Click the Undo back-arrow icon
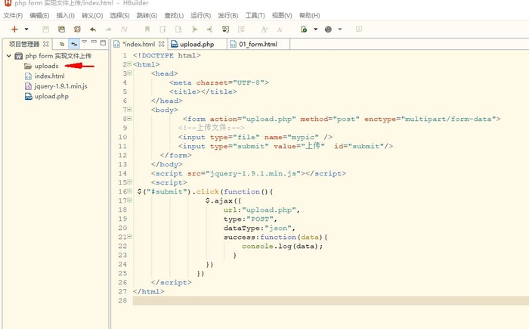The image size is (529, 329). 93,29
